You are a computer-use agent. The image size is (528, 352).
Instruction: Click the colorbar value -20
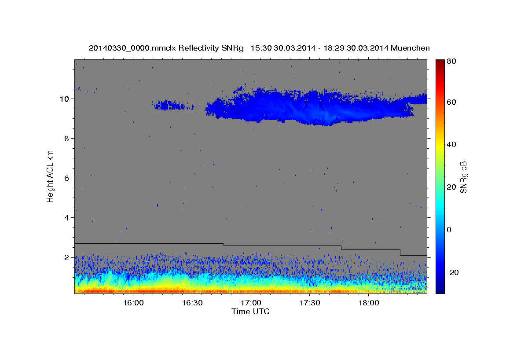pos(454,272)
